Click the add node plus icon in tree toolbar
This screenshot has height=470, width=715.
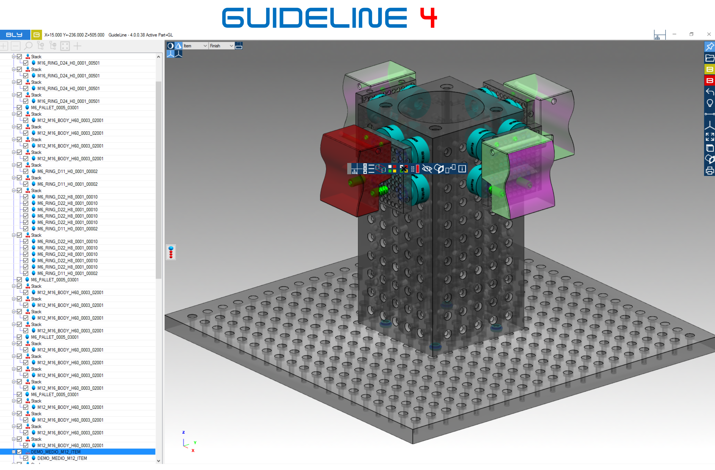(x=4, y=46)
